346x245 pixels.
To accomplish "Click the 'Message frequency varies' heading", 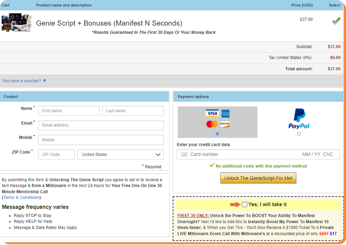I will coord(35,207).
